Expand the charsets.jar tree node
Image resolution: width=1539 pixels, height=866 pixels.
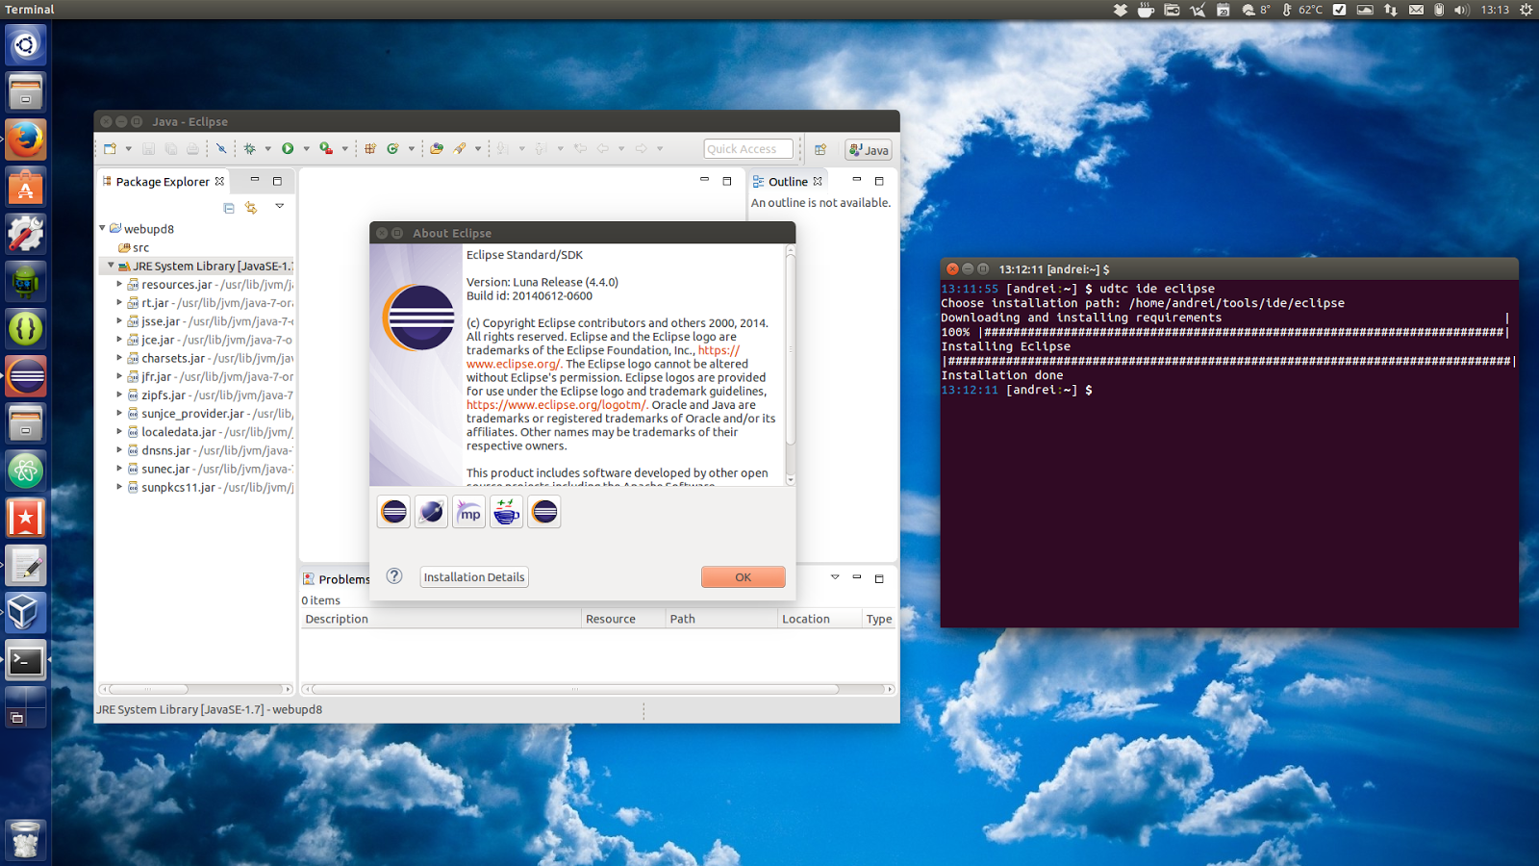tap(119, 358)
